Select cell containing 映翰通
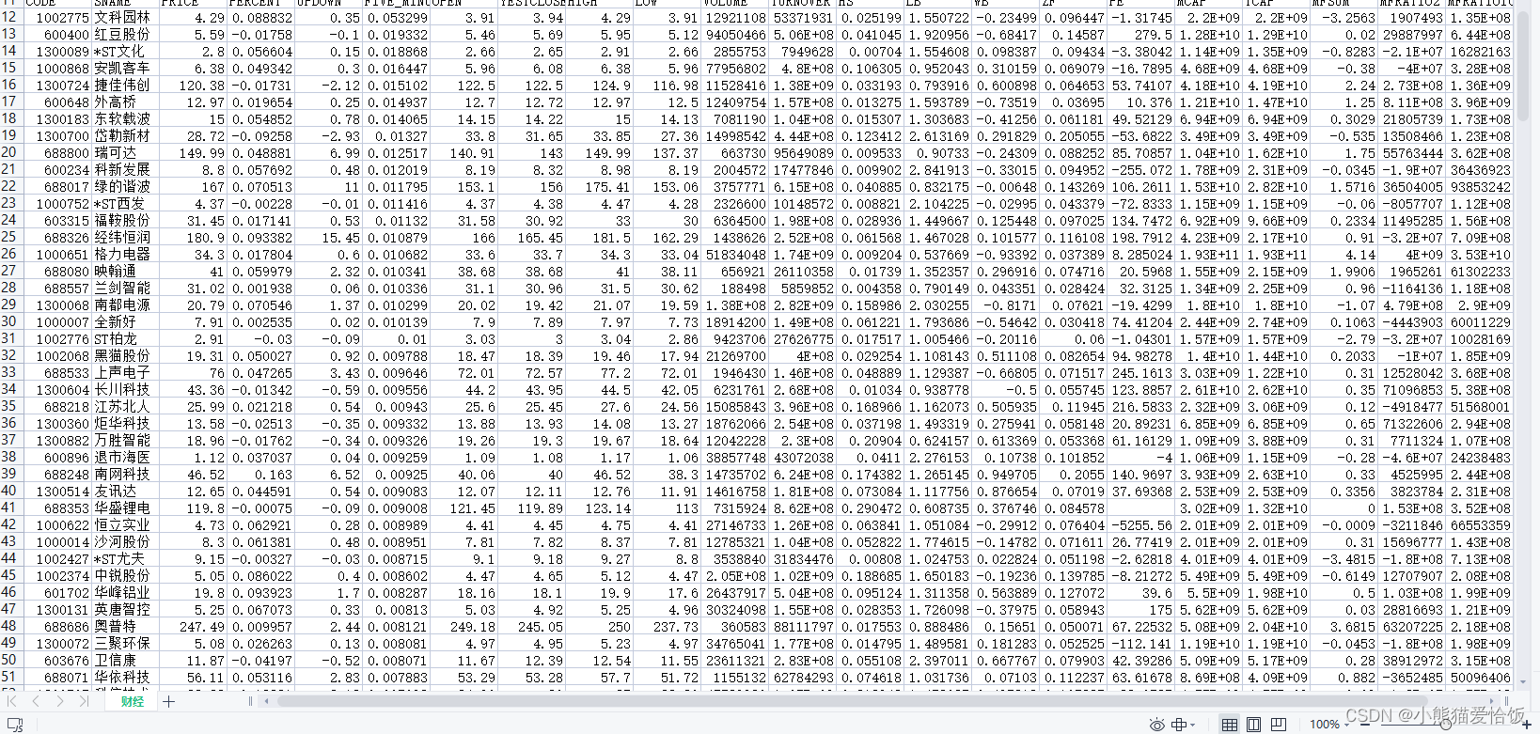Image resolution: width=1540 pixels, height=734 pixels. pos(125,271)
